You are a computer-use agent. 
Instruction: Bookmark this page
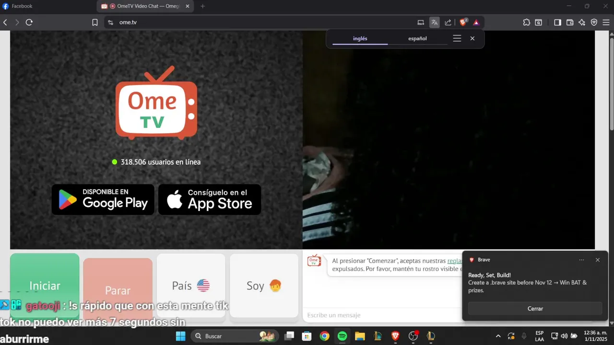coord(95,23)
